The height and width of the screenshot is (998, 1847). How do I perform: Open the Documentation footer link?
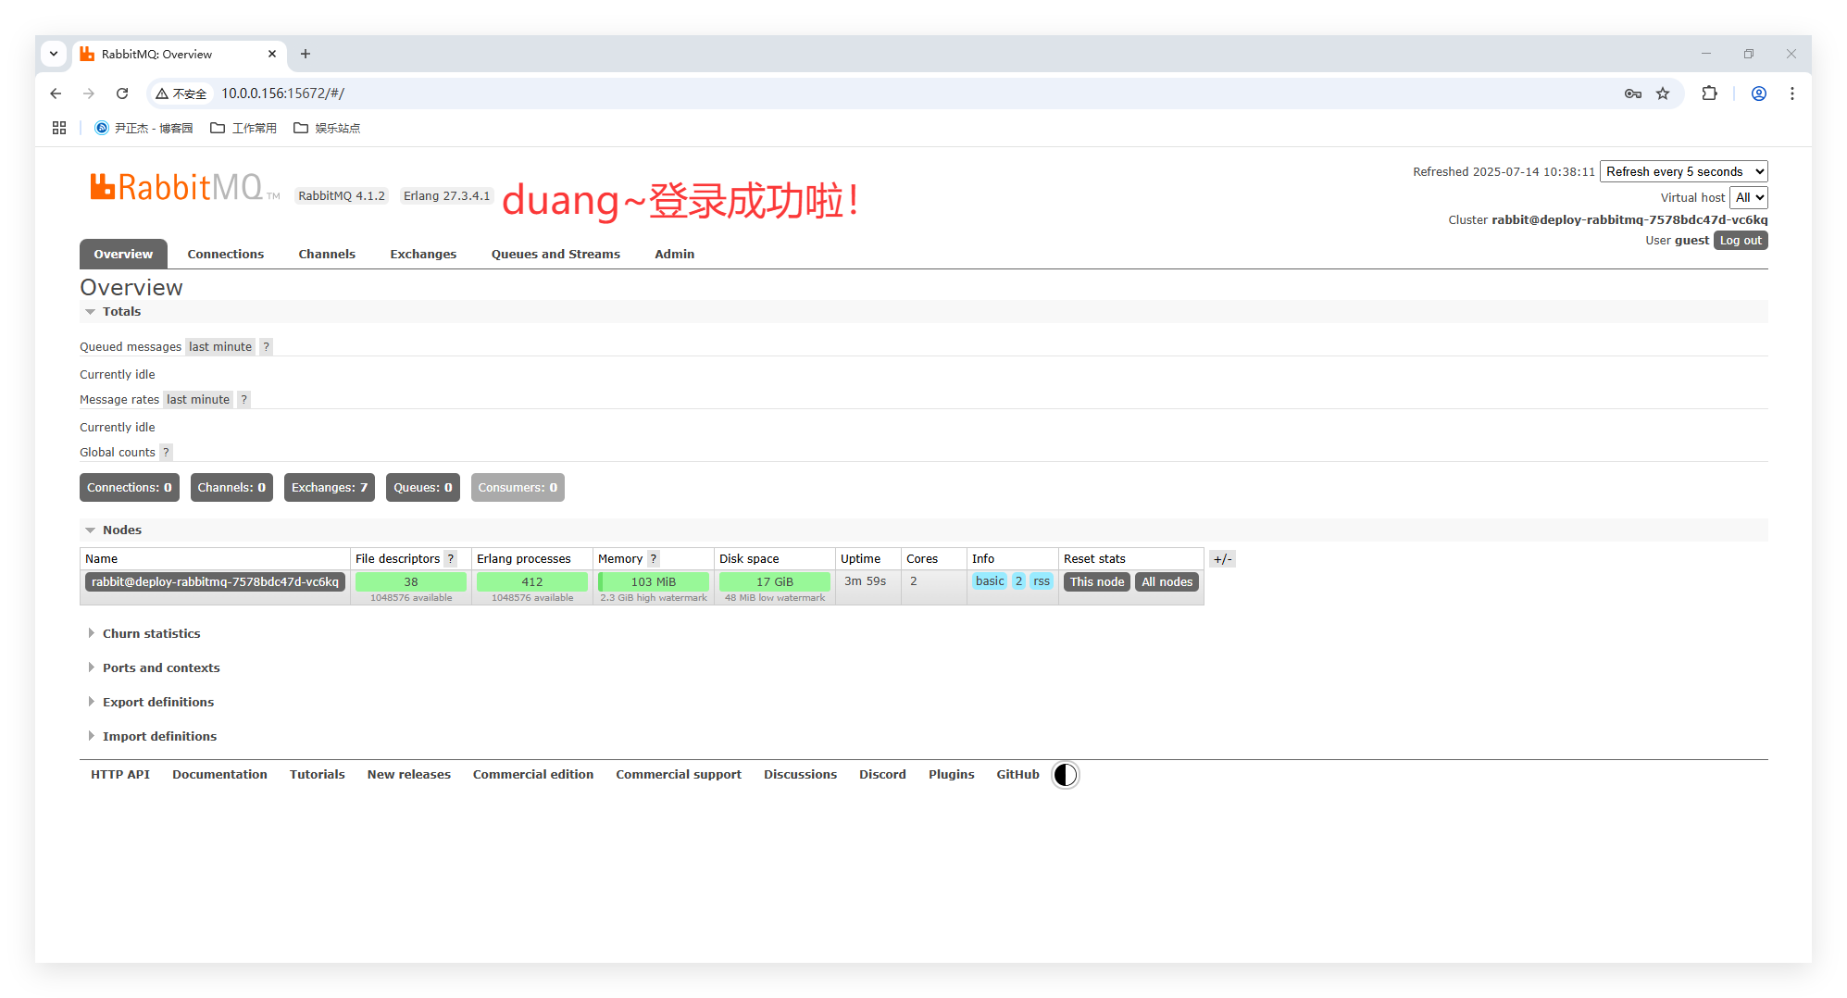pyautogui.click(x=219, y=775)
